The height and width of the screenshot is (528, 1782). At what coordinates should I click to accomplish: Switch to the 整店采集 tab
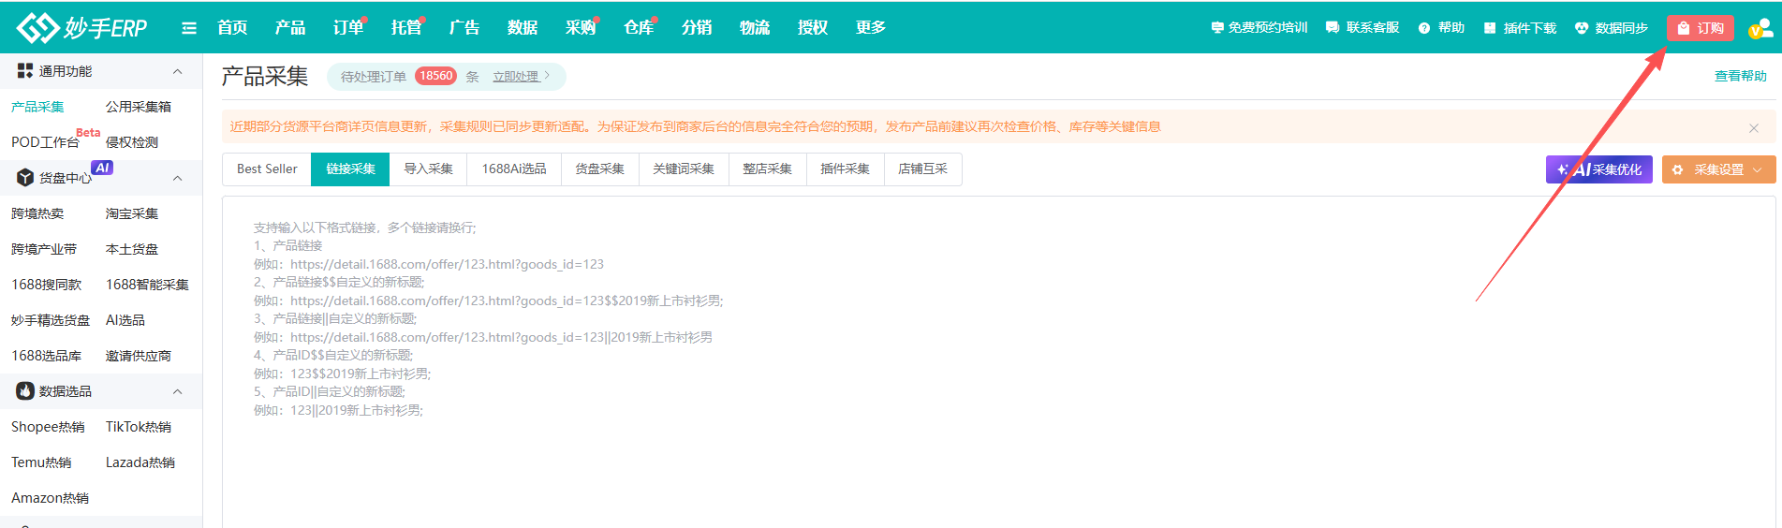[x=767, y=169]
